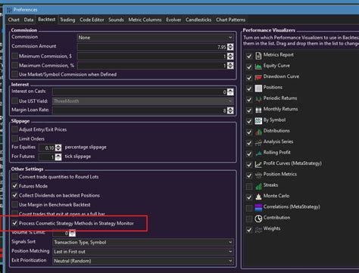Uncheck Futures Mode checkbox
The width and height of the screenshot is (359, 273).
(x=15, y=186)
